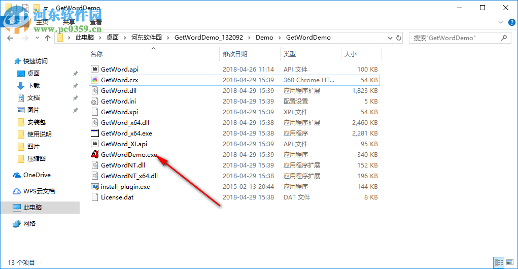Open 使用说明 folder in sidebar
Image resolution: width=518 pixels, height=269 pixels.
39,134
